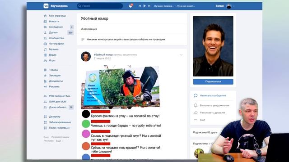Click the Реклама megaphone icon
Image resolution: width=289 pixels, height=162 pixels.
45,87
